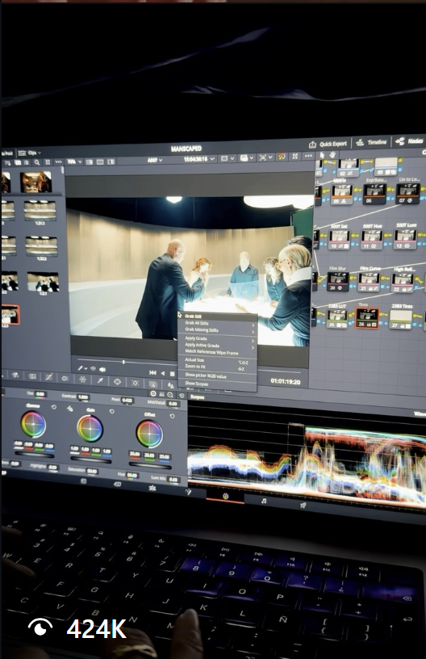Open the Tracker palette icon
426x659 pixels.
[136, 383]
